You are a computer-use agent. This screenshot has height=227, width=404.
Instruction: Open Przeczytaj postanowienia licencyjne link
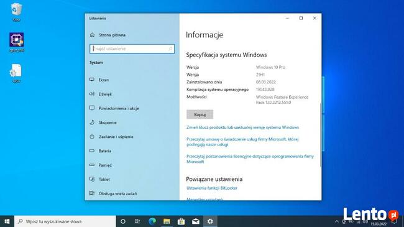[x=250, y=159]
